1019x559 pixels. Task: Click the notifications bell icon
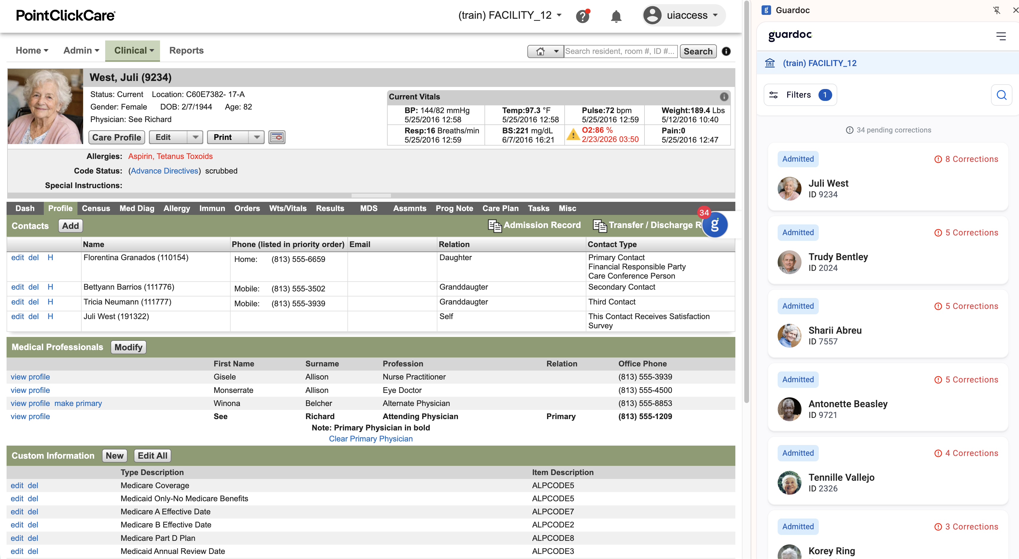point(616,16)
